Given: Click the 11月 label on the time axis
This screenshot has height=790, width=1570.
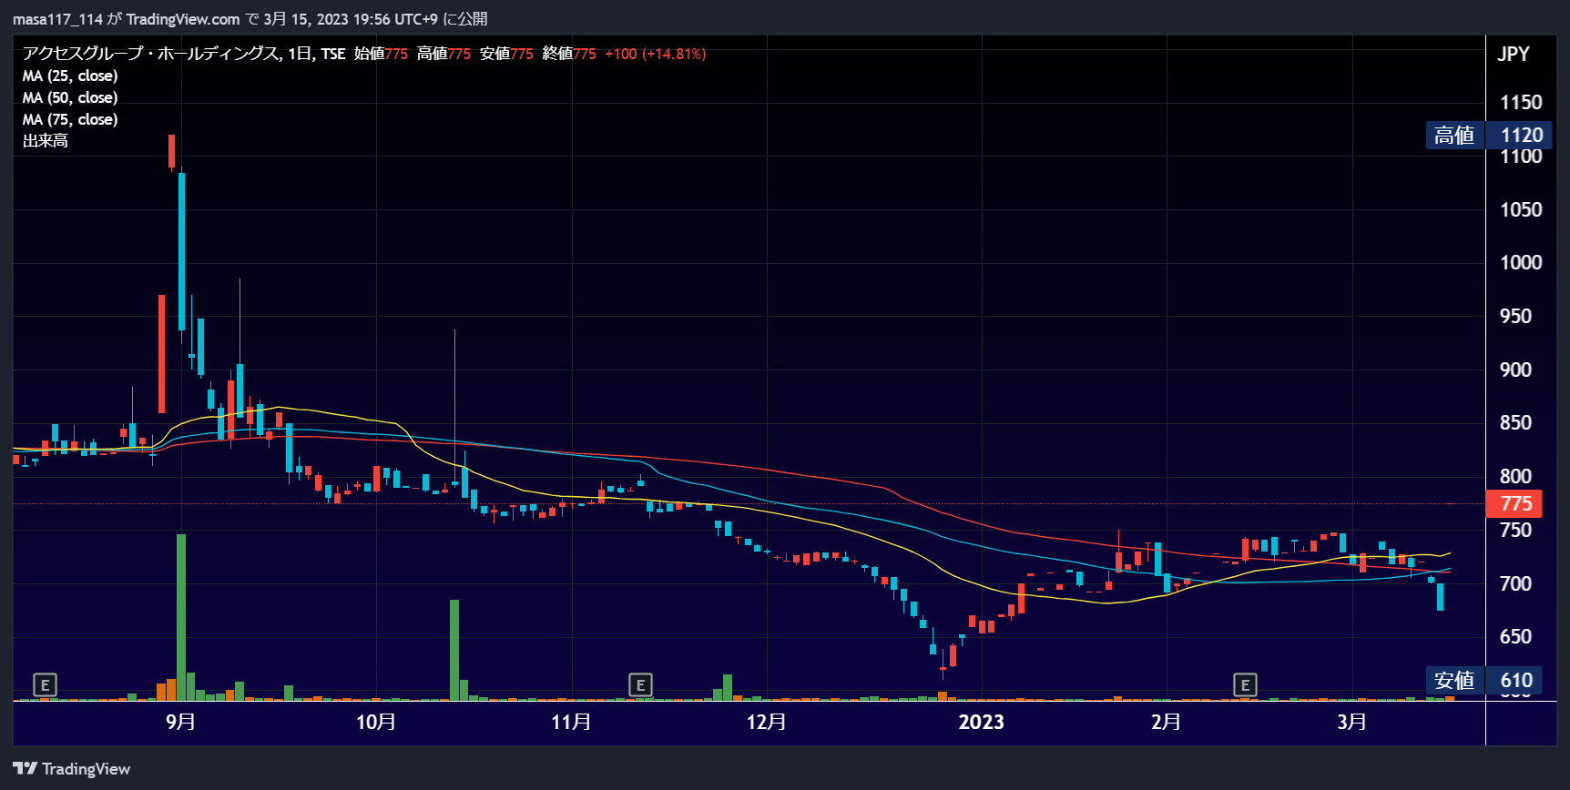Looking at the screenshot, I should tap(571, 722).
